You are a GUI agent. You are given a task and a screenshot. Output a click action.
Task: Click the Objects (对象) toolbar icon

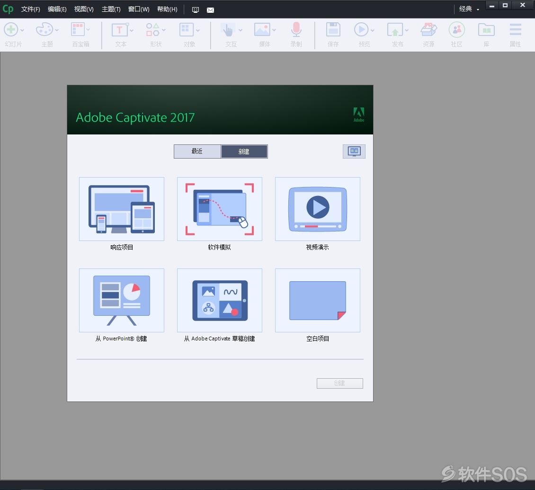187,30
